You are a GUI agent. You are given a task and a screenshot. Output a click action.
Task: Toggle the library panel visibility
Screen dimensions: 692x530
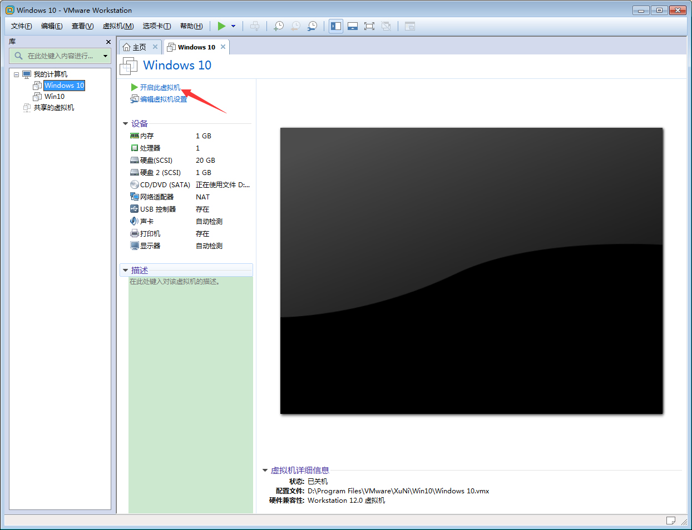335,26
